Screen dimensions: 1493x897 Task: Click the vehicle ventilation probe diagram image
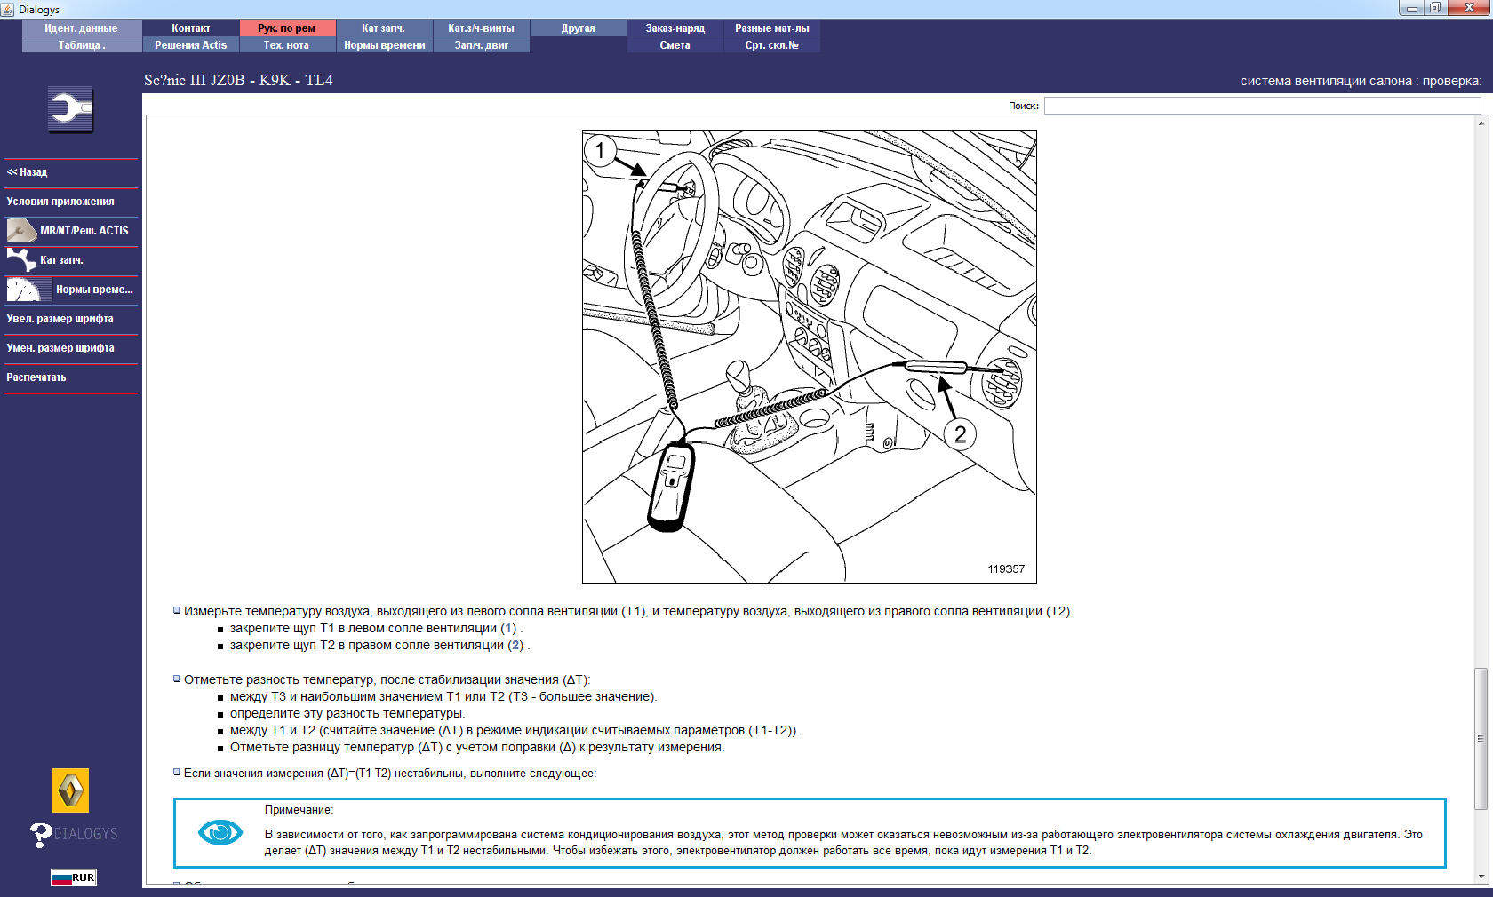point(810,357)
